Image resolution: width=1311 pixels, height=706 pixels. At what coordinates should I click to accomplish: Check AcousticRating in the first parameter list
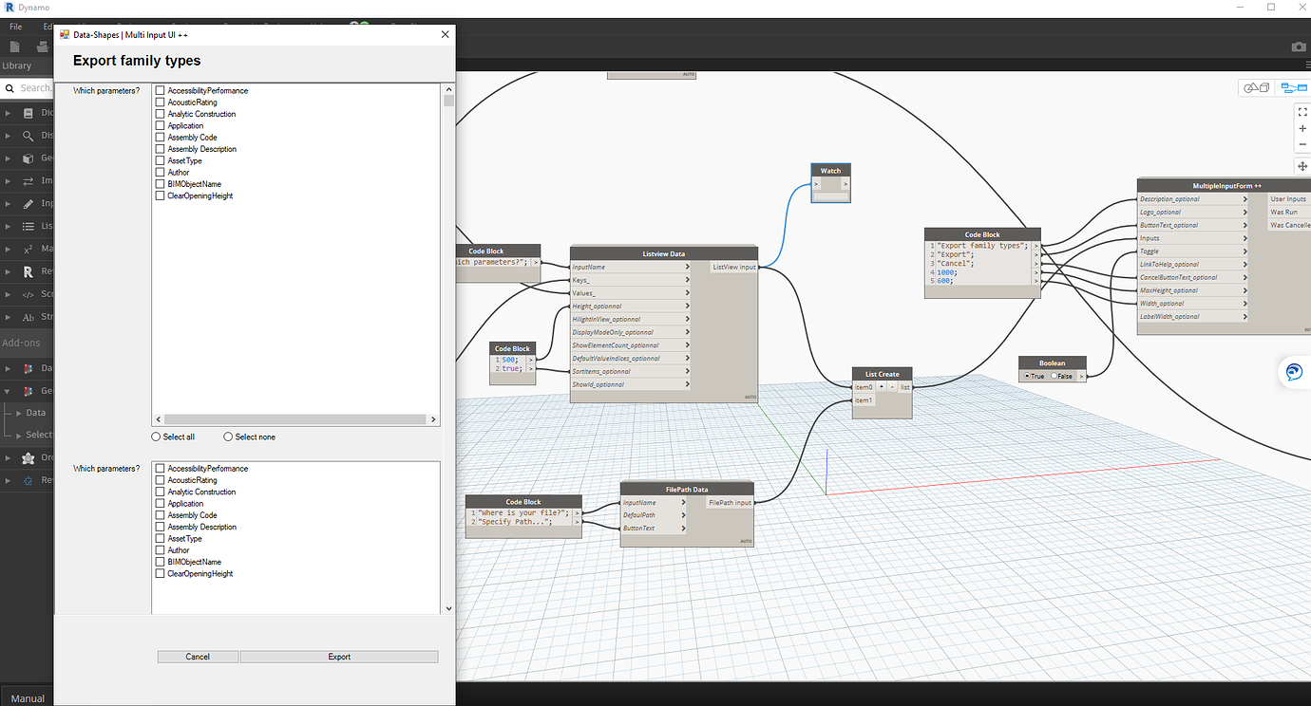pyautogui.click(x=161, y=102)
